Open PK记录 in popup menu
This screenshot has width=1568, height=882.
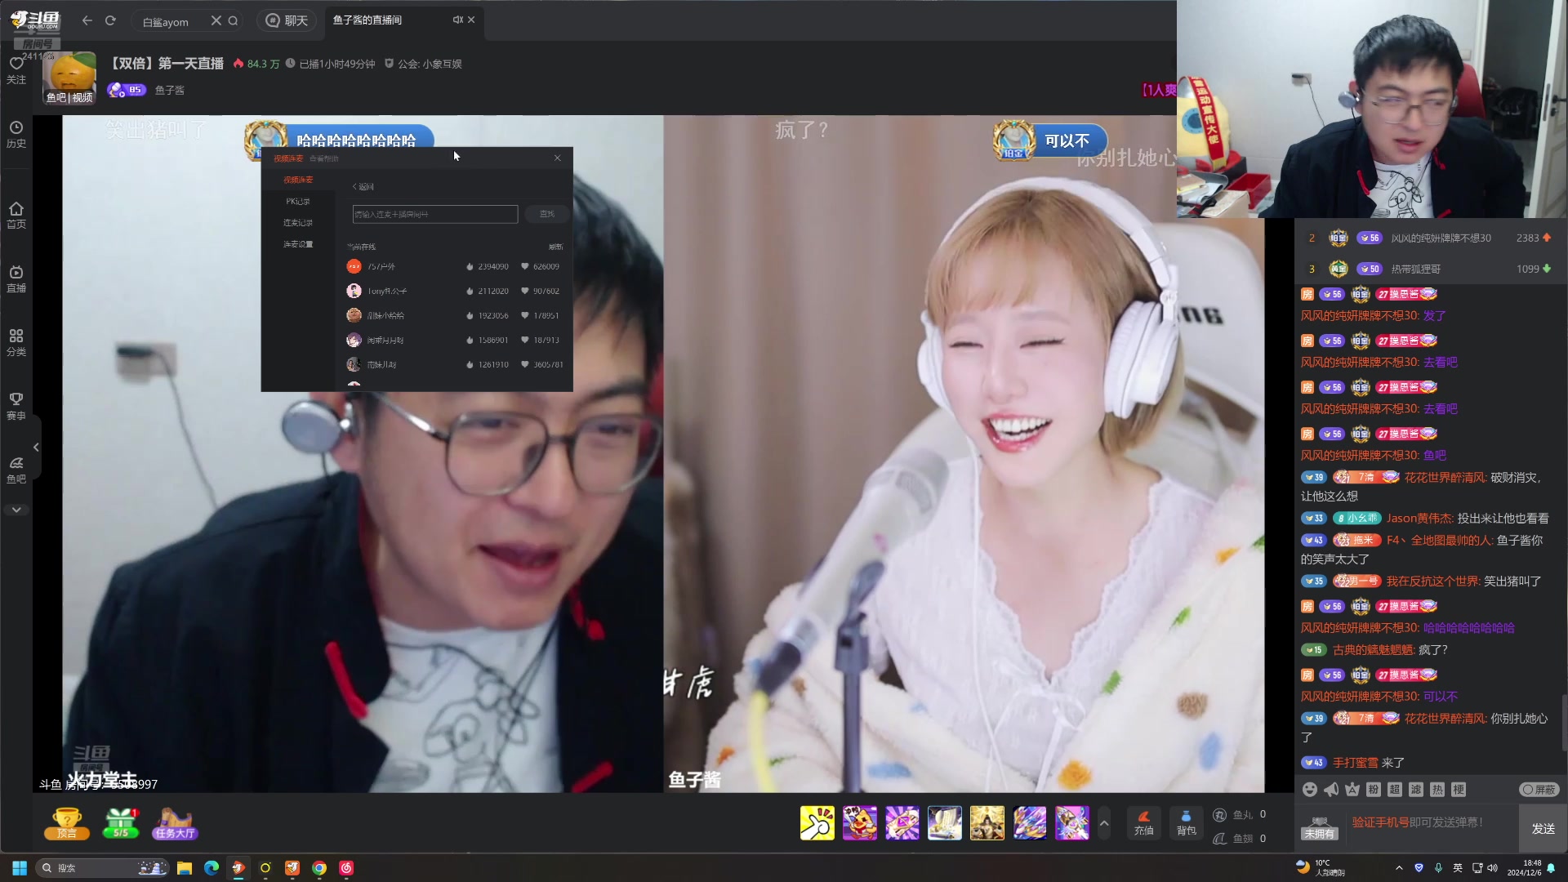[x=298, y=201]
